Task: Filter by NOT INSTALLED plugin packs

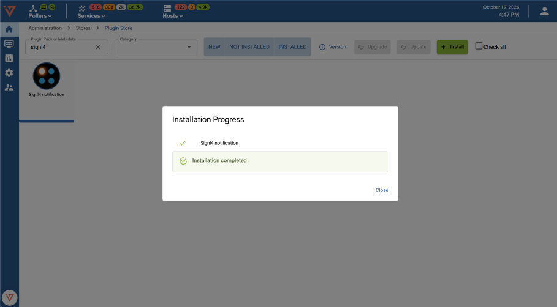Action: pyautogui.click(x=249, y=47)
